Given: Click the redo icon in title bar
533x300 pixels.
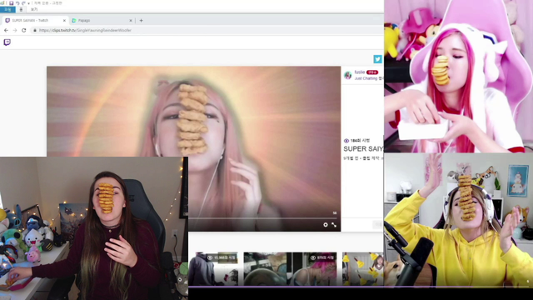Looking at the screenshot, I should pos(23,3).
